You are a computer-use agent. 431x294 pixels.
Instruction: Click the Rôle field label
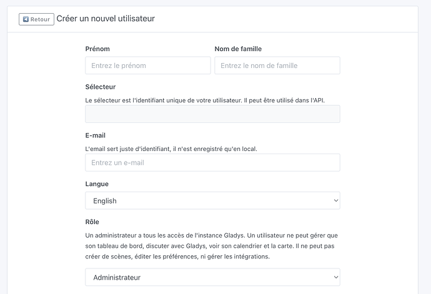[x=92, y=222]
